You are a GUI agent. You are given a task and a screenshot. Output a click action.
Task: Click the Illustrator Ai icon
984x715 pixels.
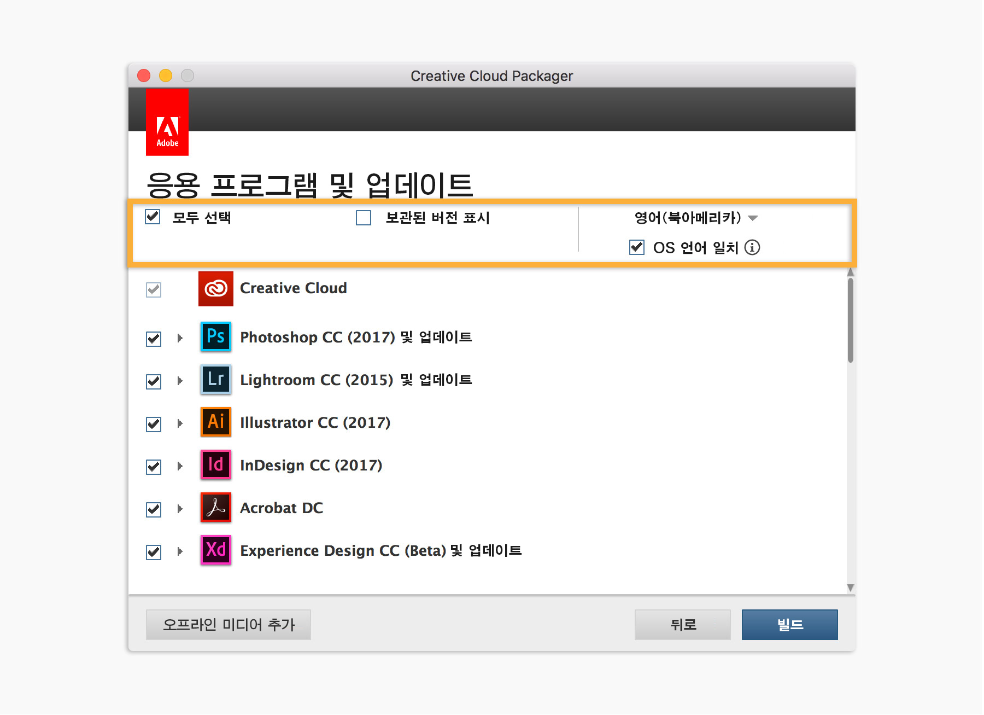(x=216, y=422)
